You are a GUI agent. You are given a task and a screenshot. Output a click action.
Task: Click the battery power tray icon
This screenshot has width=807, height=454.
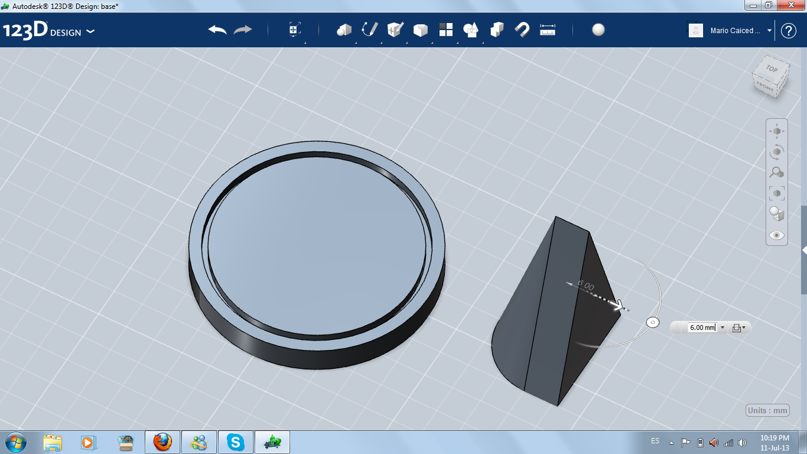click(x=700, y=443)
